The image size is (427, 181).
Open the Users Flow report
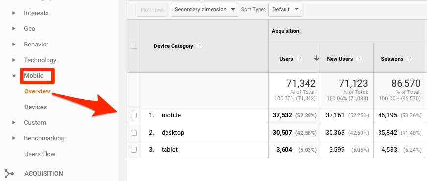click(40, 154)
